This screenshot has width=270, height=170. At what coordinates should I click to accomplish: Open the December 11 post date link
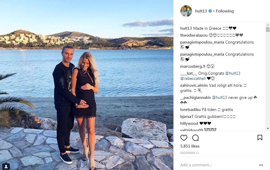[x=189, y=153]
